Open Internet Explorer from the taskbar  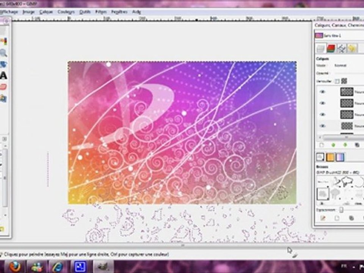(57, 267)
